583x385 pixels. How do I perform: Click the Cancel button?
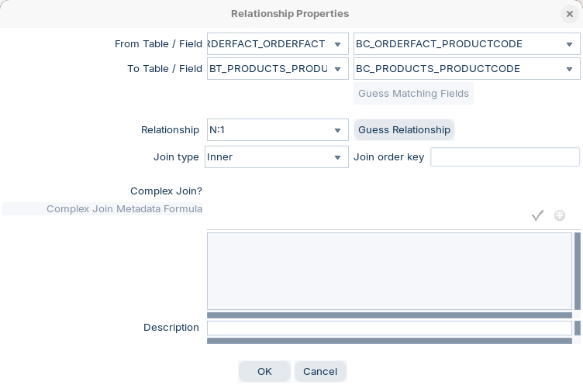tap(320, 372)
